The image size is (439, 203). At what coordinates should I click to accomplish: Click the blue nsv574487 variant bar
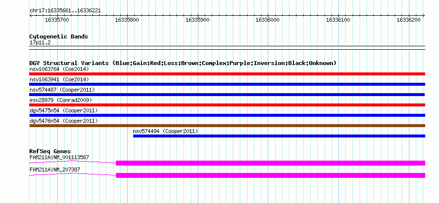coord(227,95)
